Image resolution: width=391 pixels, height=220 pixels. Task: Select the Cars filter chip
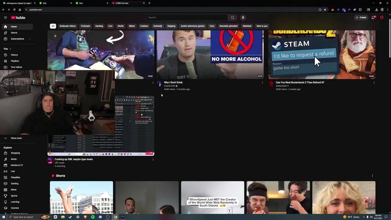tap(212, 26)
